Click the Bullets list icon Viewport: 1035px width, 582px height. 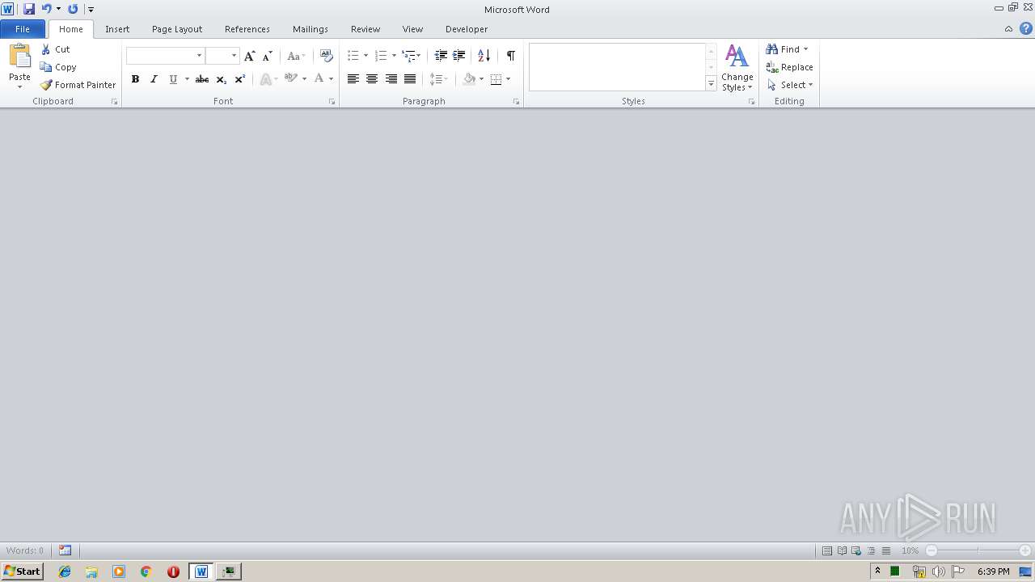[x=353, y=56]
